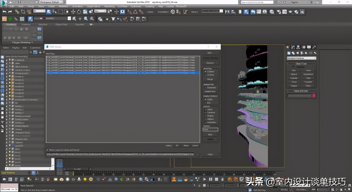Viewport: 352px width, 192px height.
Task: Activate the Select and Rotate tool
Action: 79,12
